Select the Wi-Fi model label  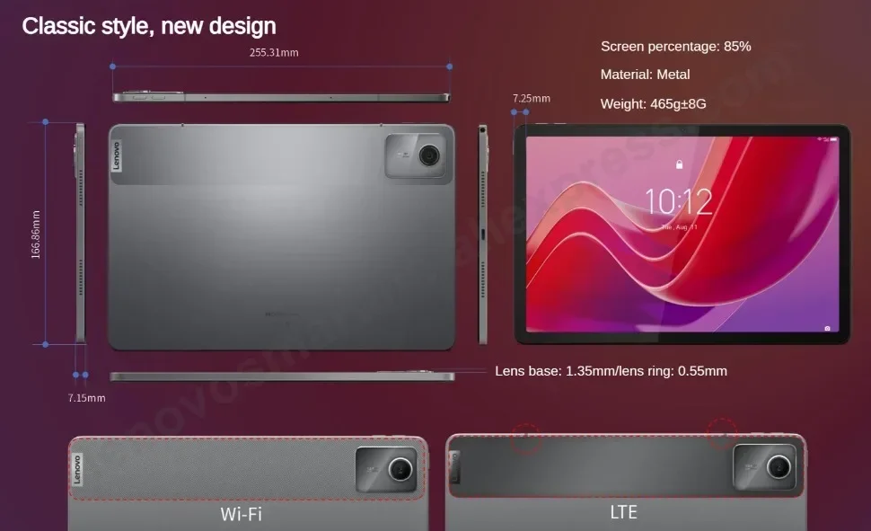pos(241,514)
